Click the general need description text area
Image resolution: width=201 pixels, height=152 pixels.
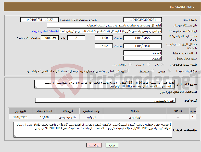(x=105, y=84)
